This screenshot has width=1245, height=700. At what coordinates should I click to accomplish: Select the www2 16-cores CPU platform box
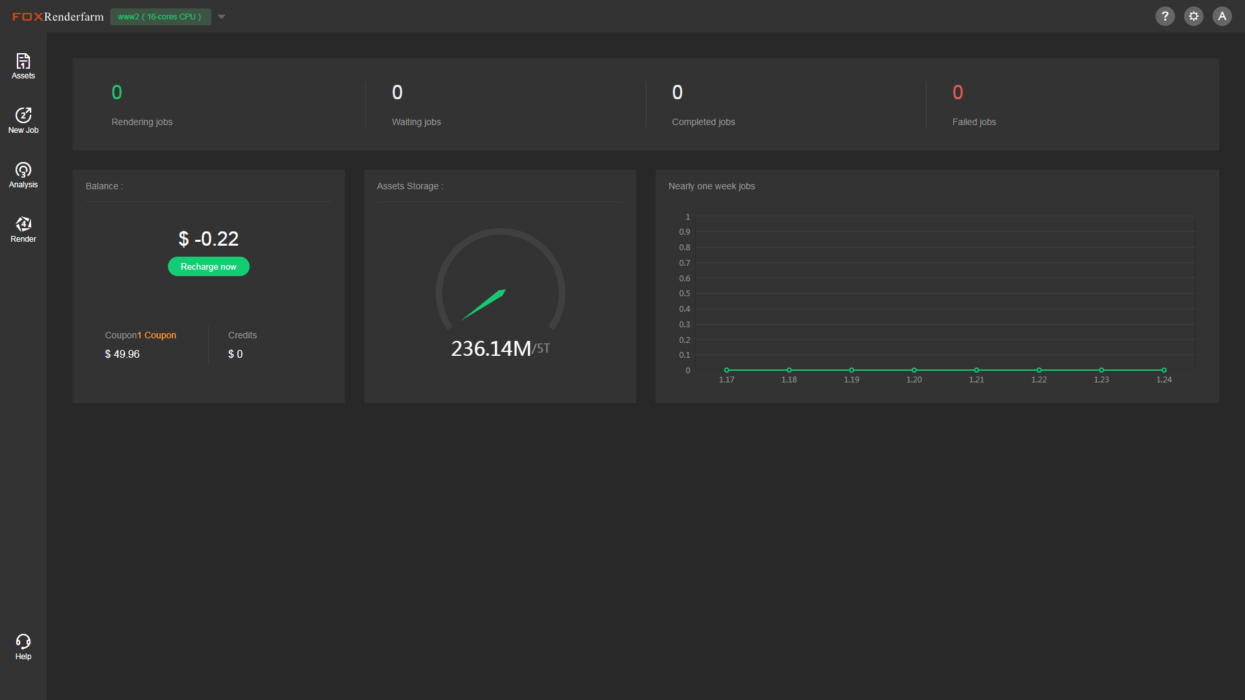tap(160, 17)
